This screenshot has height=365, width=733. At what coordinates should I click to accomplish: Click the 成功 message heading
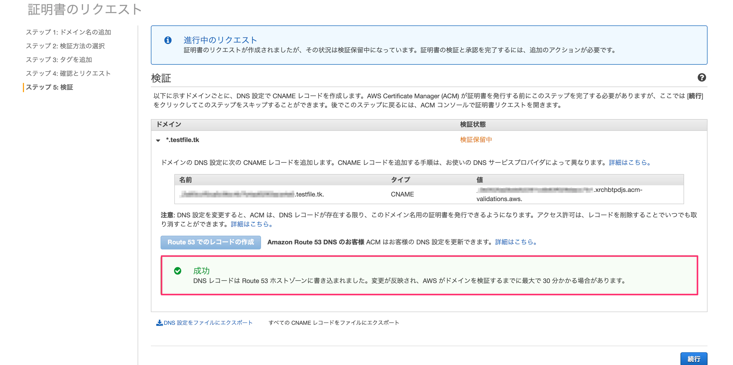point(201,271)
